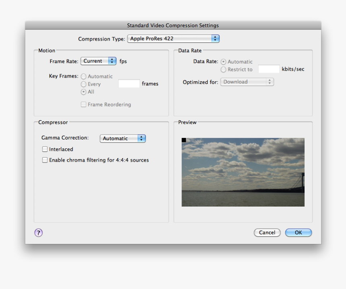Viewport: 346px width, 289px height.
Task: Select the Restrict to data rate option
Action: coord(223,69)
